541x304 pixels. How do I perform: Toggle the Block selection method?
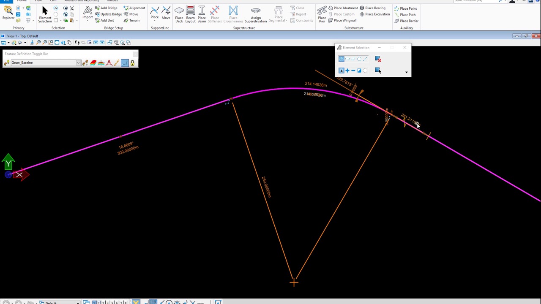click(347, 59)
